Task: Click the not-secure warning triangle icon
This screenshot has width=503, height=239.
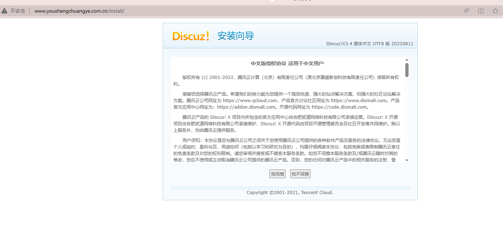Action: tap(4, 11)
